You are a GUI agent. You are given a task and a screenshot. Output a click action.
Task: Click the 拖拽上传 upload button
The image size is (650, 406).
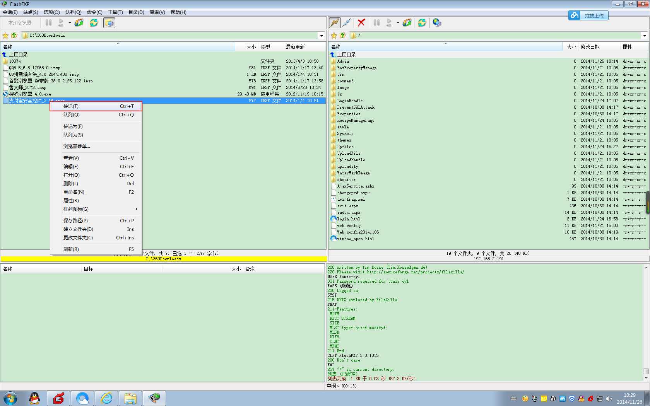[588, 15]
